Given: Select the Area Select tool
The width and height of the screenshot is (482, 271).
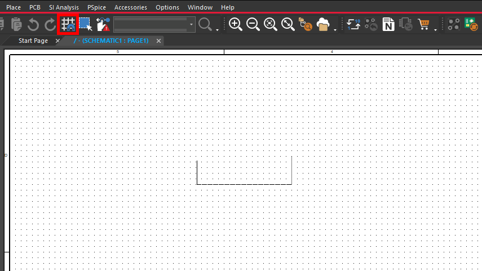Looking at the screenshot, I should click(85, 24).
